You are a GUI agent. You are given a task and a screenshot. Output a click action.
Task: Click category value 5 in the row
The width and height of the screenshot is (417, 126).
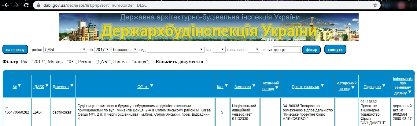(222, 112)
